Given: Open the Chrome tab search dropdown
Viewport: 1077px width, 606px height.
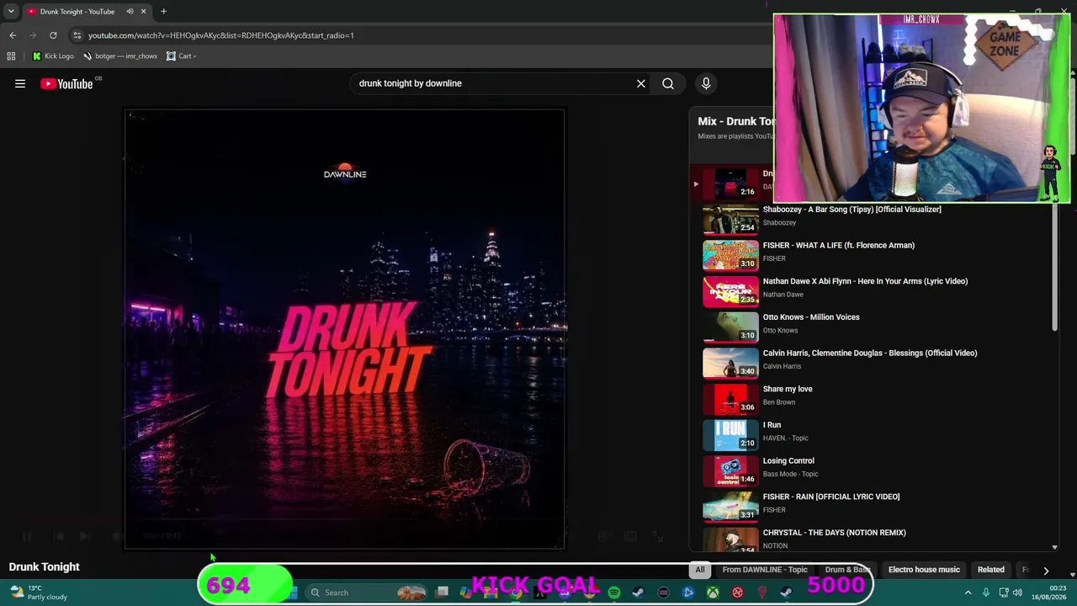Looking at the screenshot, I should (x=11, y=12).
